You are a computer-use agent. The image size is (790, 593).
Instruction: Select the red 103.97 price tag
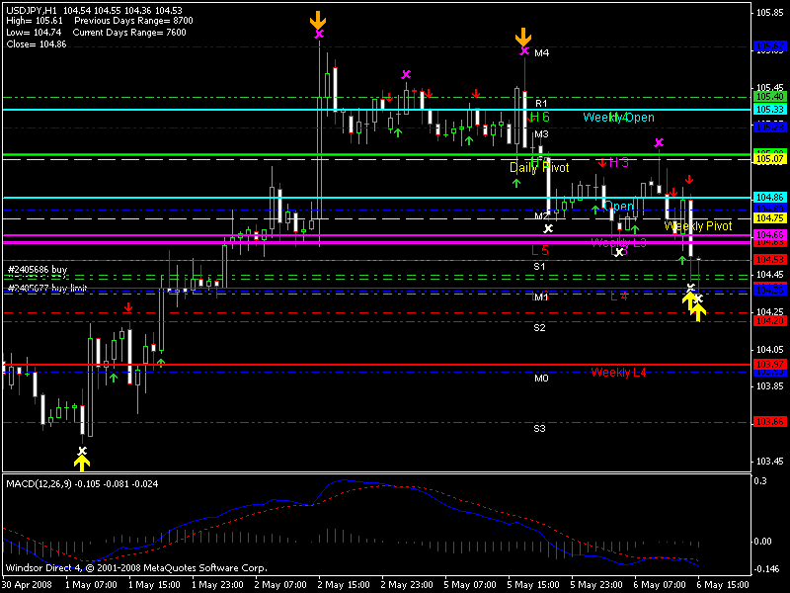coord(769,365)
